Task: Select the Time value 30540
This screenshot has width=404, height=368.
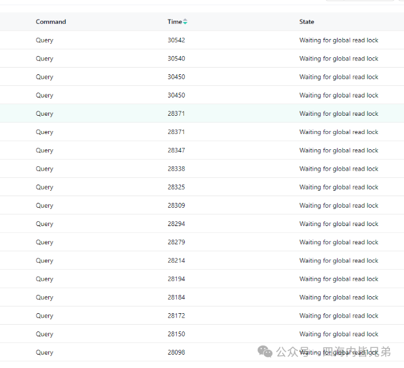Action: (x=176, y=58)
